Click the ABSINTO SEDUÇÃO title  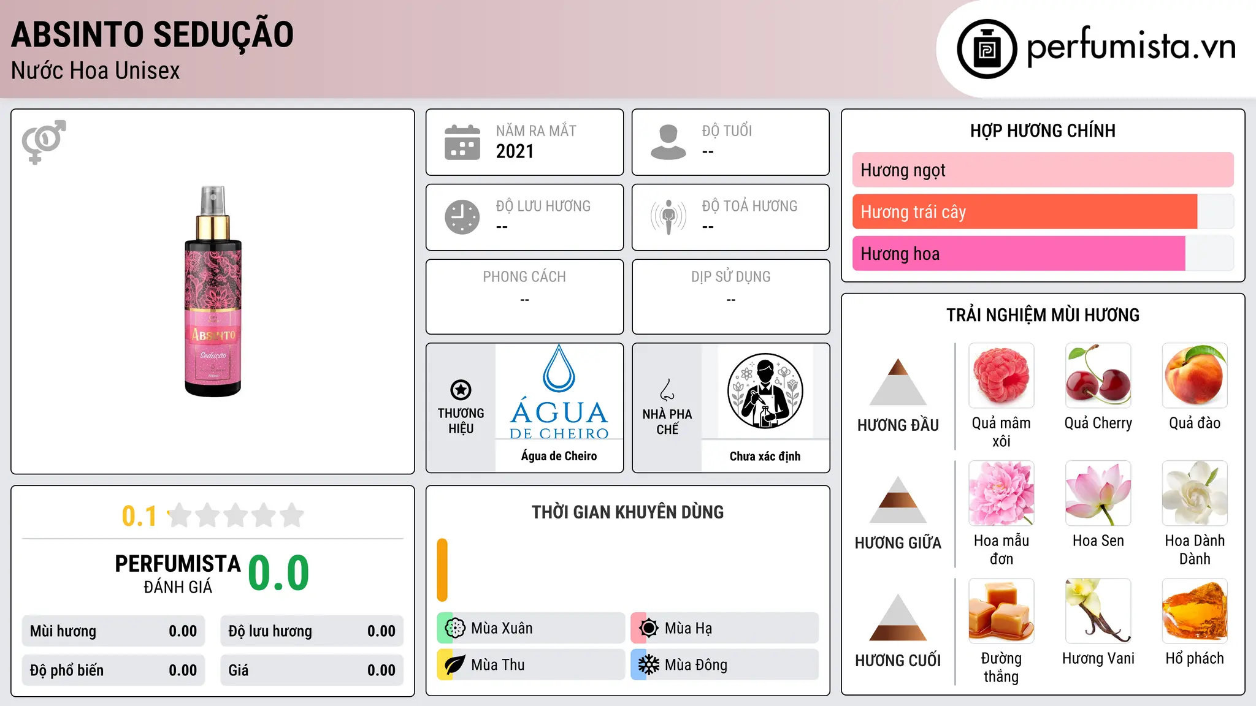click(152, 34)
